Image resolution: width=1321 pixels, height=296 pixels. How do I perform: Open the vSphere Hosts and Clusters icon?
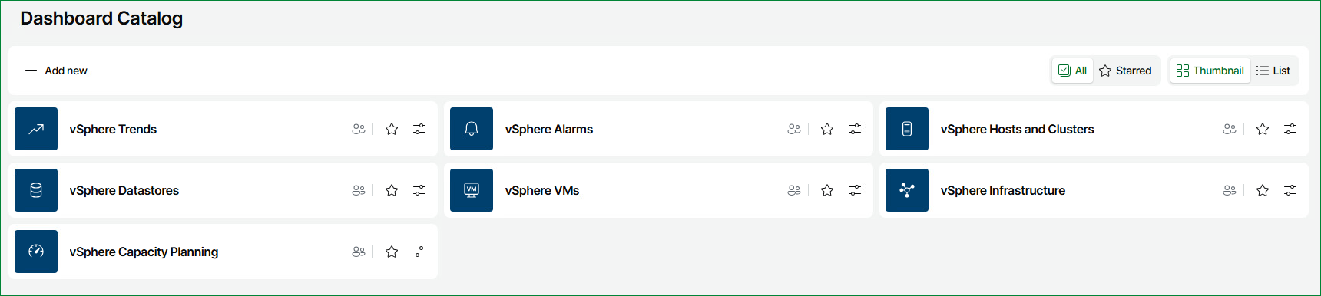pyautogui.click(x=907, y=129)
